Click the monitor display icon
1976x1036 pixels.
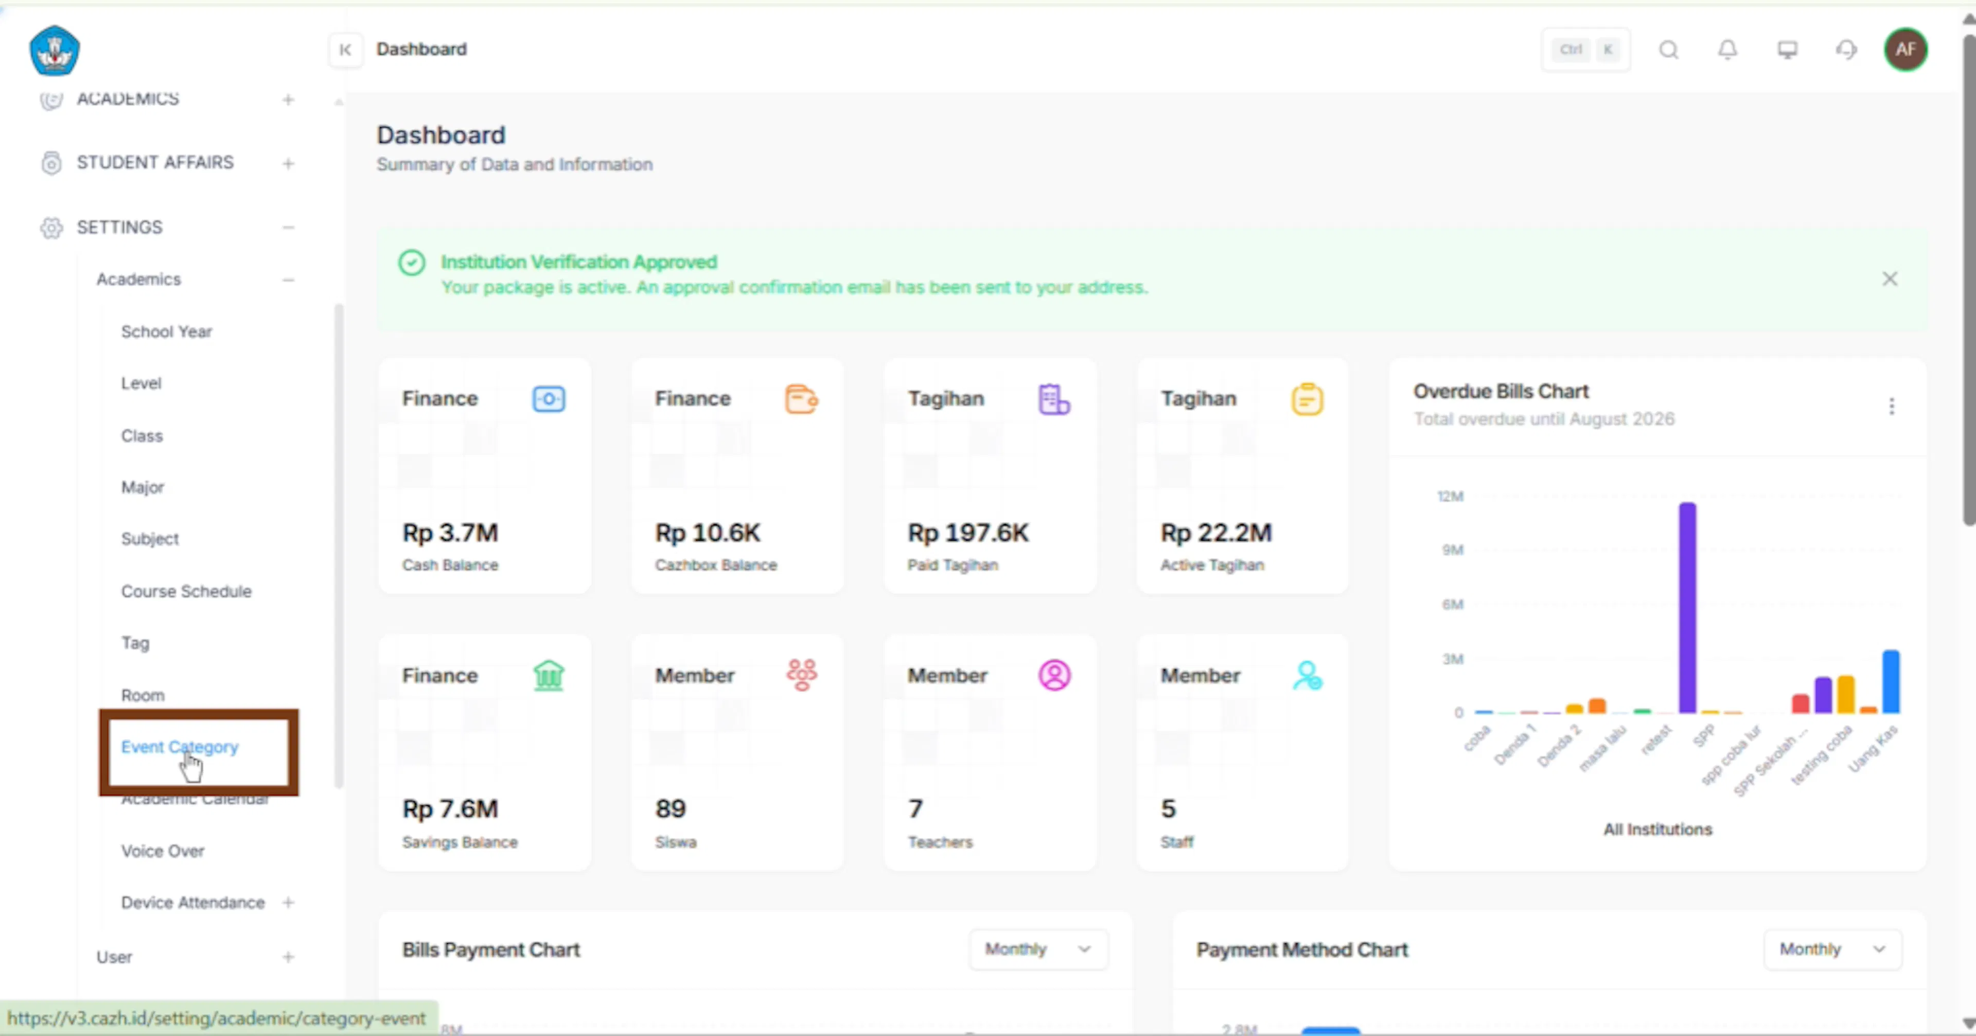click(1787, 50)
